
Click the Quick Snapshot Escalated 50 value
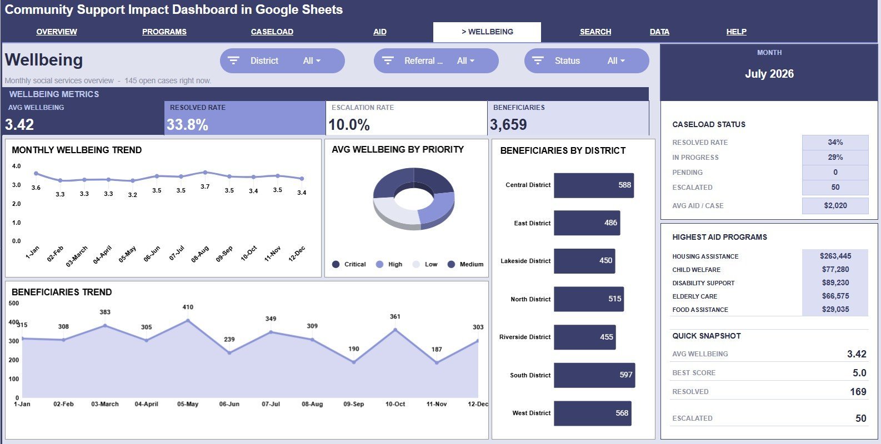point(861,418)
